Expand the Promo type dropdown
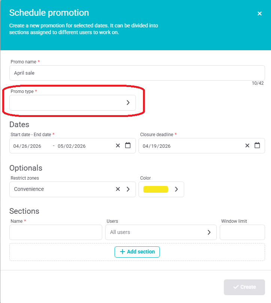This screenshot has width=271, height=303. (x=128, y=103)
